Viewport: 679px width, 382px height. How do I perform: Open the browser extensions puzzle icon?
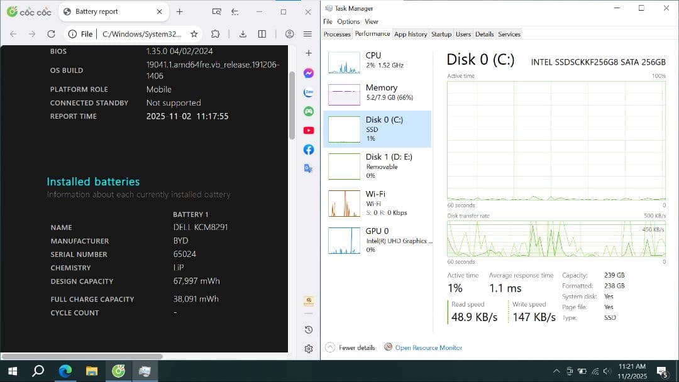coord(214,34)
